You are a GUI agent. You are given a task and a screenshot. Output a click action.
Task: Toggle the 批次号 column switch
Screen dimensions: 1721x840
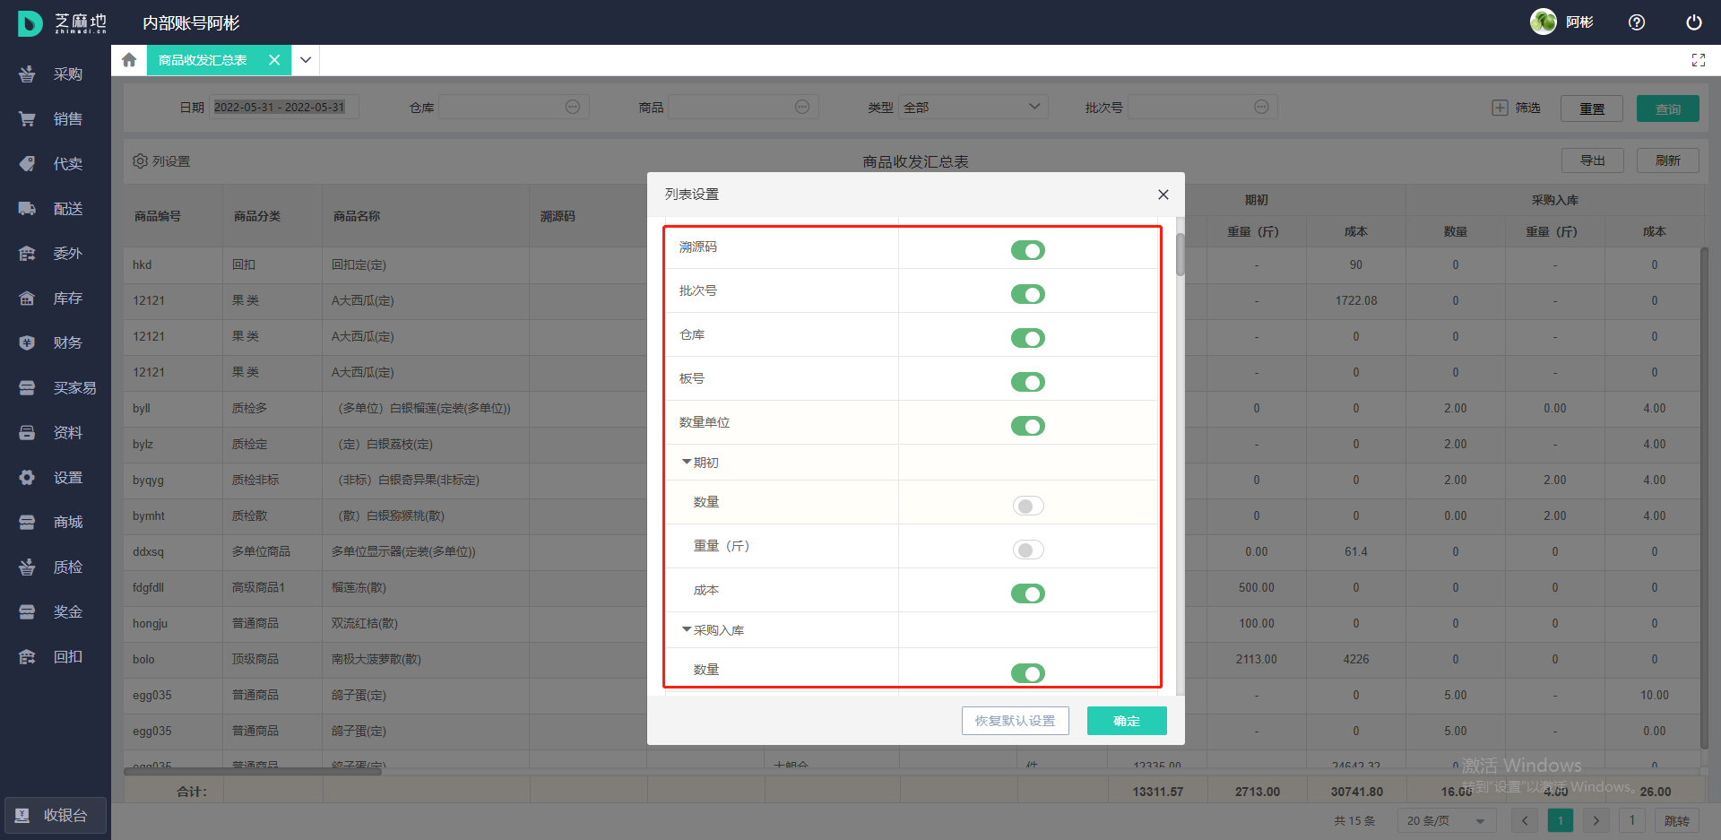[1028, 294]
